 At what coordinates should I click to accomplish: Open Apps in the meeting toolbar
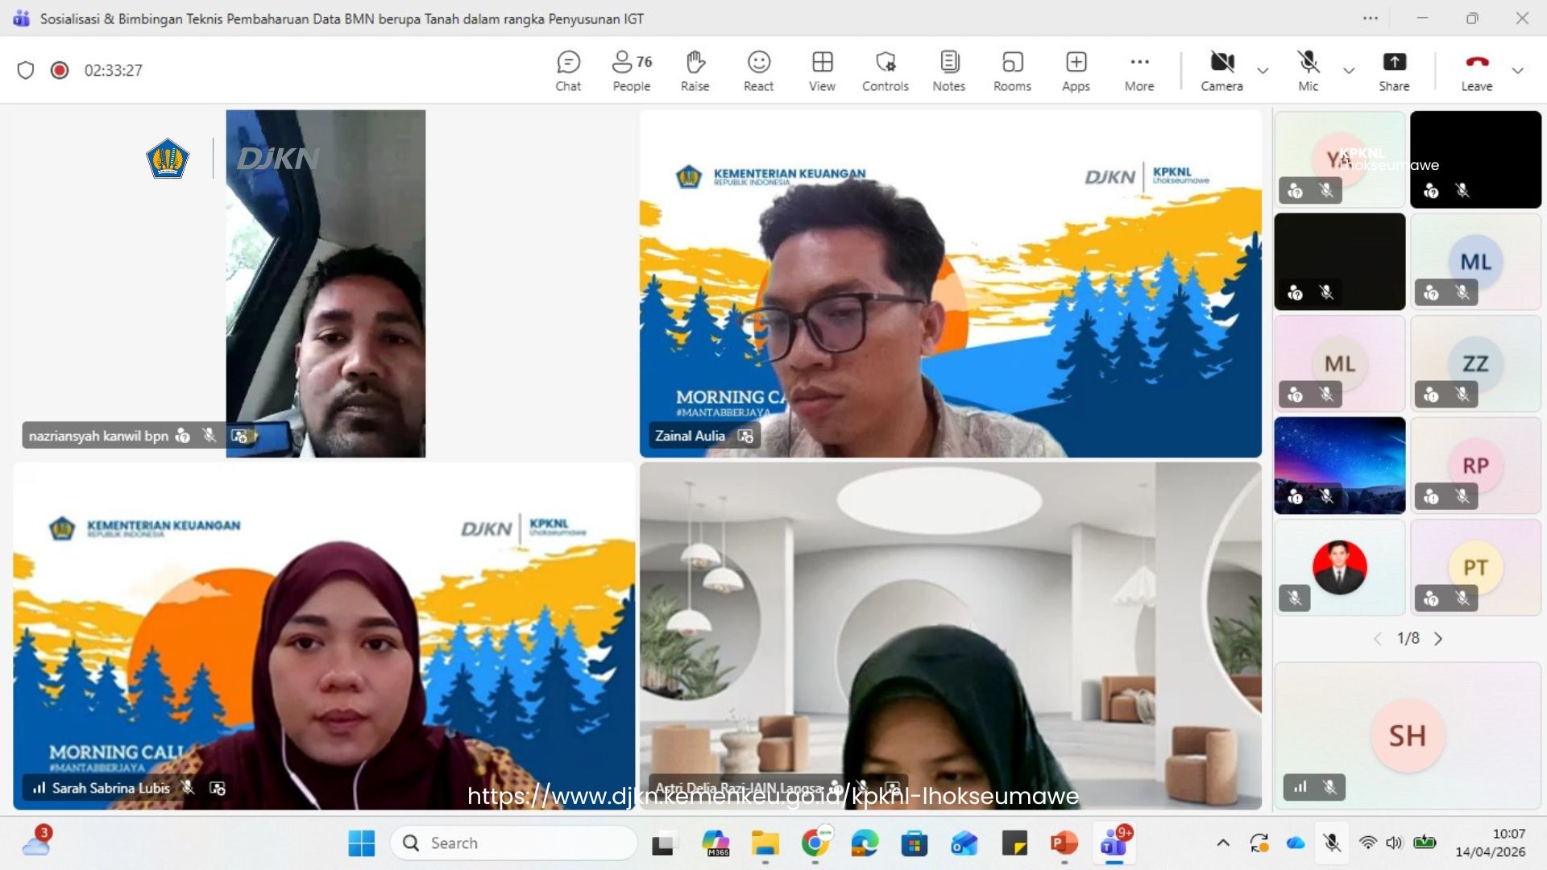pyautogui.click(x=1076, y=71)
